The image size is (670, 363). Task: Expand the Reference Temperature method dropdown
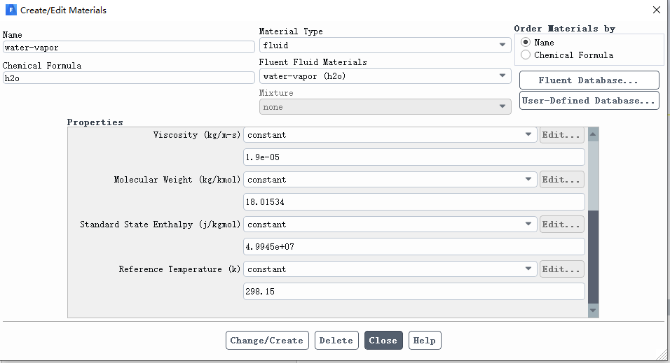[390, 269]
